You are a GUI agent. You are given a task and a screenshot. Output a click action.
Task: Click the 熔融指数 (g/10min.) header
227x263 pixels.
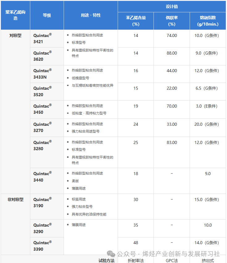click(x=208, y=21)
